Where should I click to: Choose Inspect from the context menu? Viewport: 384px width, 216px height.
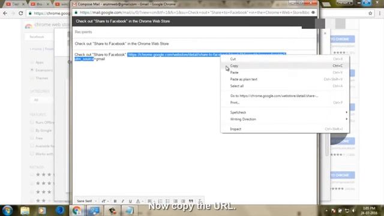[285, 129]
